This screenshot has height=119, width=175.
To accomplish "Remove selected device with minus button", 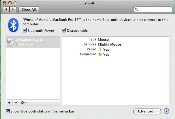I will coord(16,103).
